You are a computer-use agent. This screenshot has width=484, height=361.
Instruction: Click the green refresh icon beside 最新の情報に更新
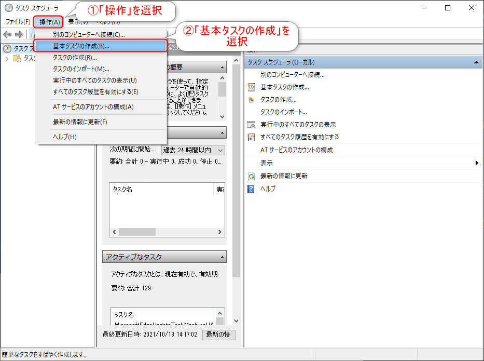click(251, 176)
